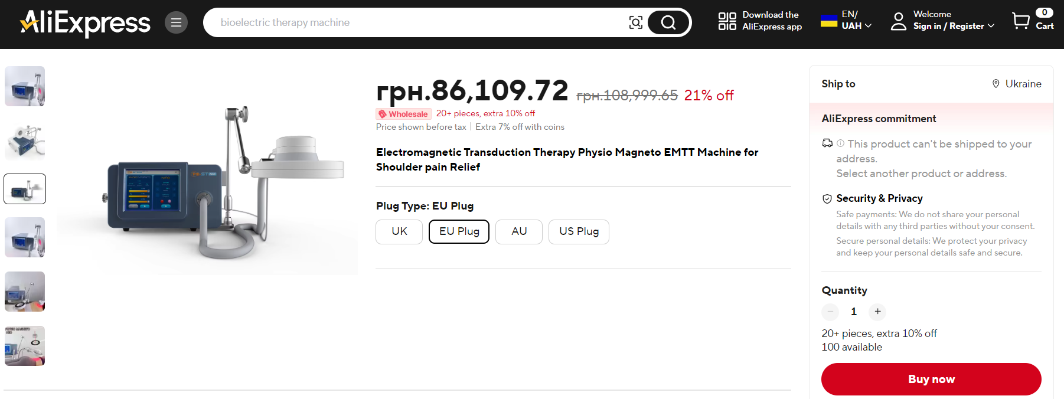Click the user account profile icon
1064x399 pixels.
[898, 22]
